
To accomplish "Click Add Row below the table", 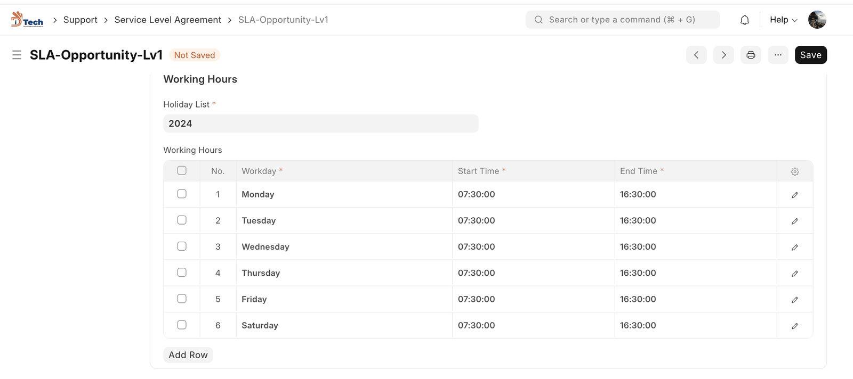I will [x=188, y=355].
